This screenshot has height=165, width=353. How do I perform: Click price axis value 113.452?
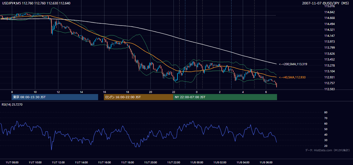330,59
